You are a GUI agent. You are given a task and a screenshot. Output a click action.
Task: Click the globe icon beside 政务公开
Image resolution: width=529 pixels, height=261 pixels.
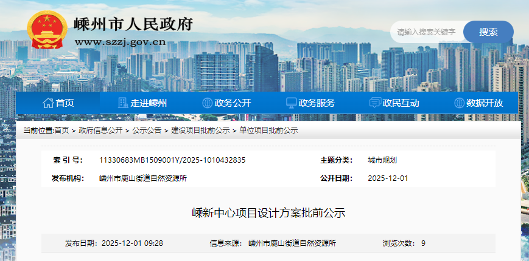coord(207,103)
